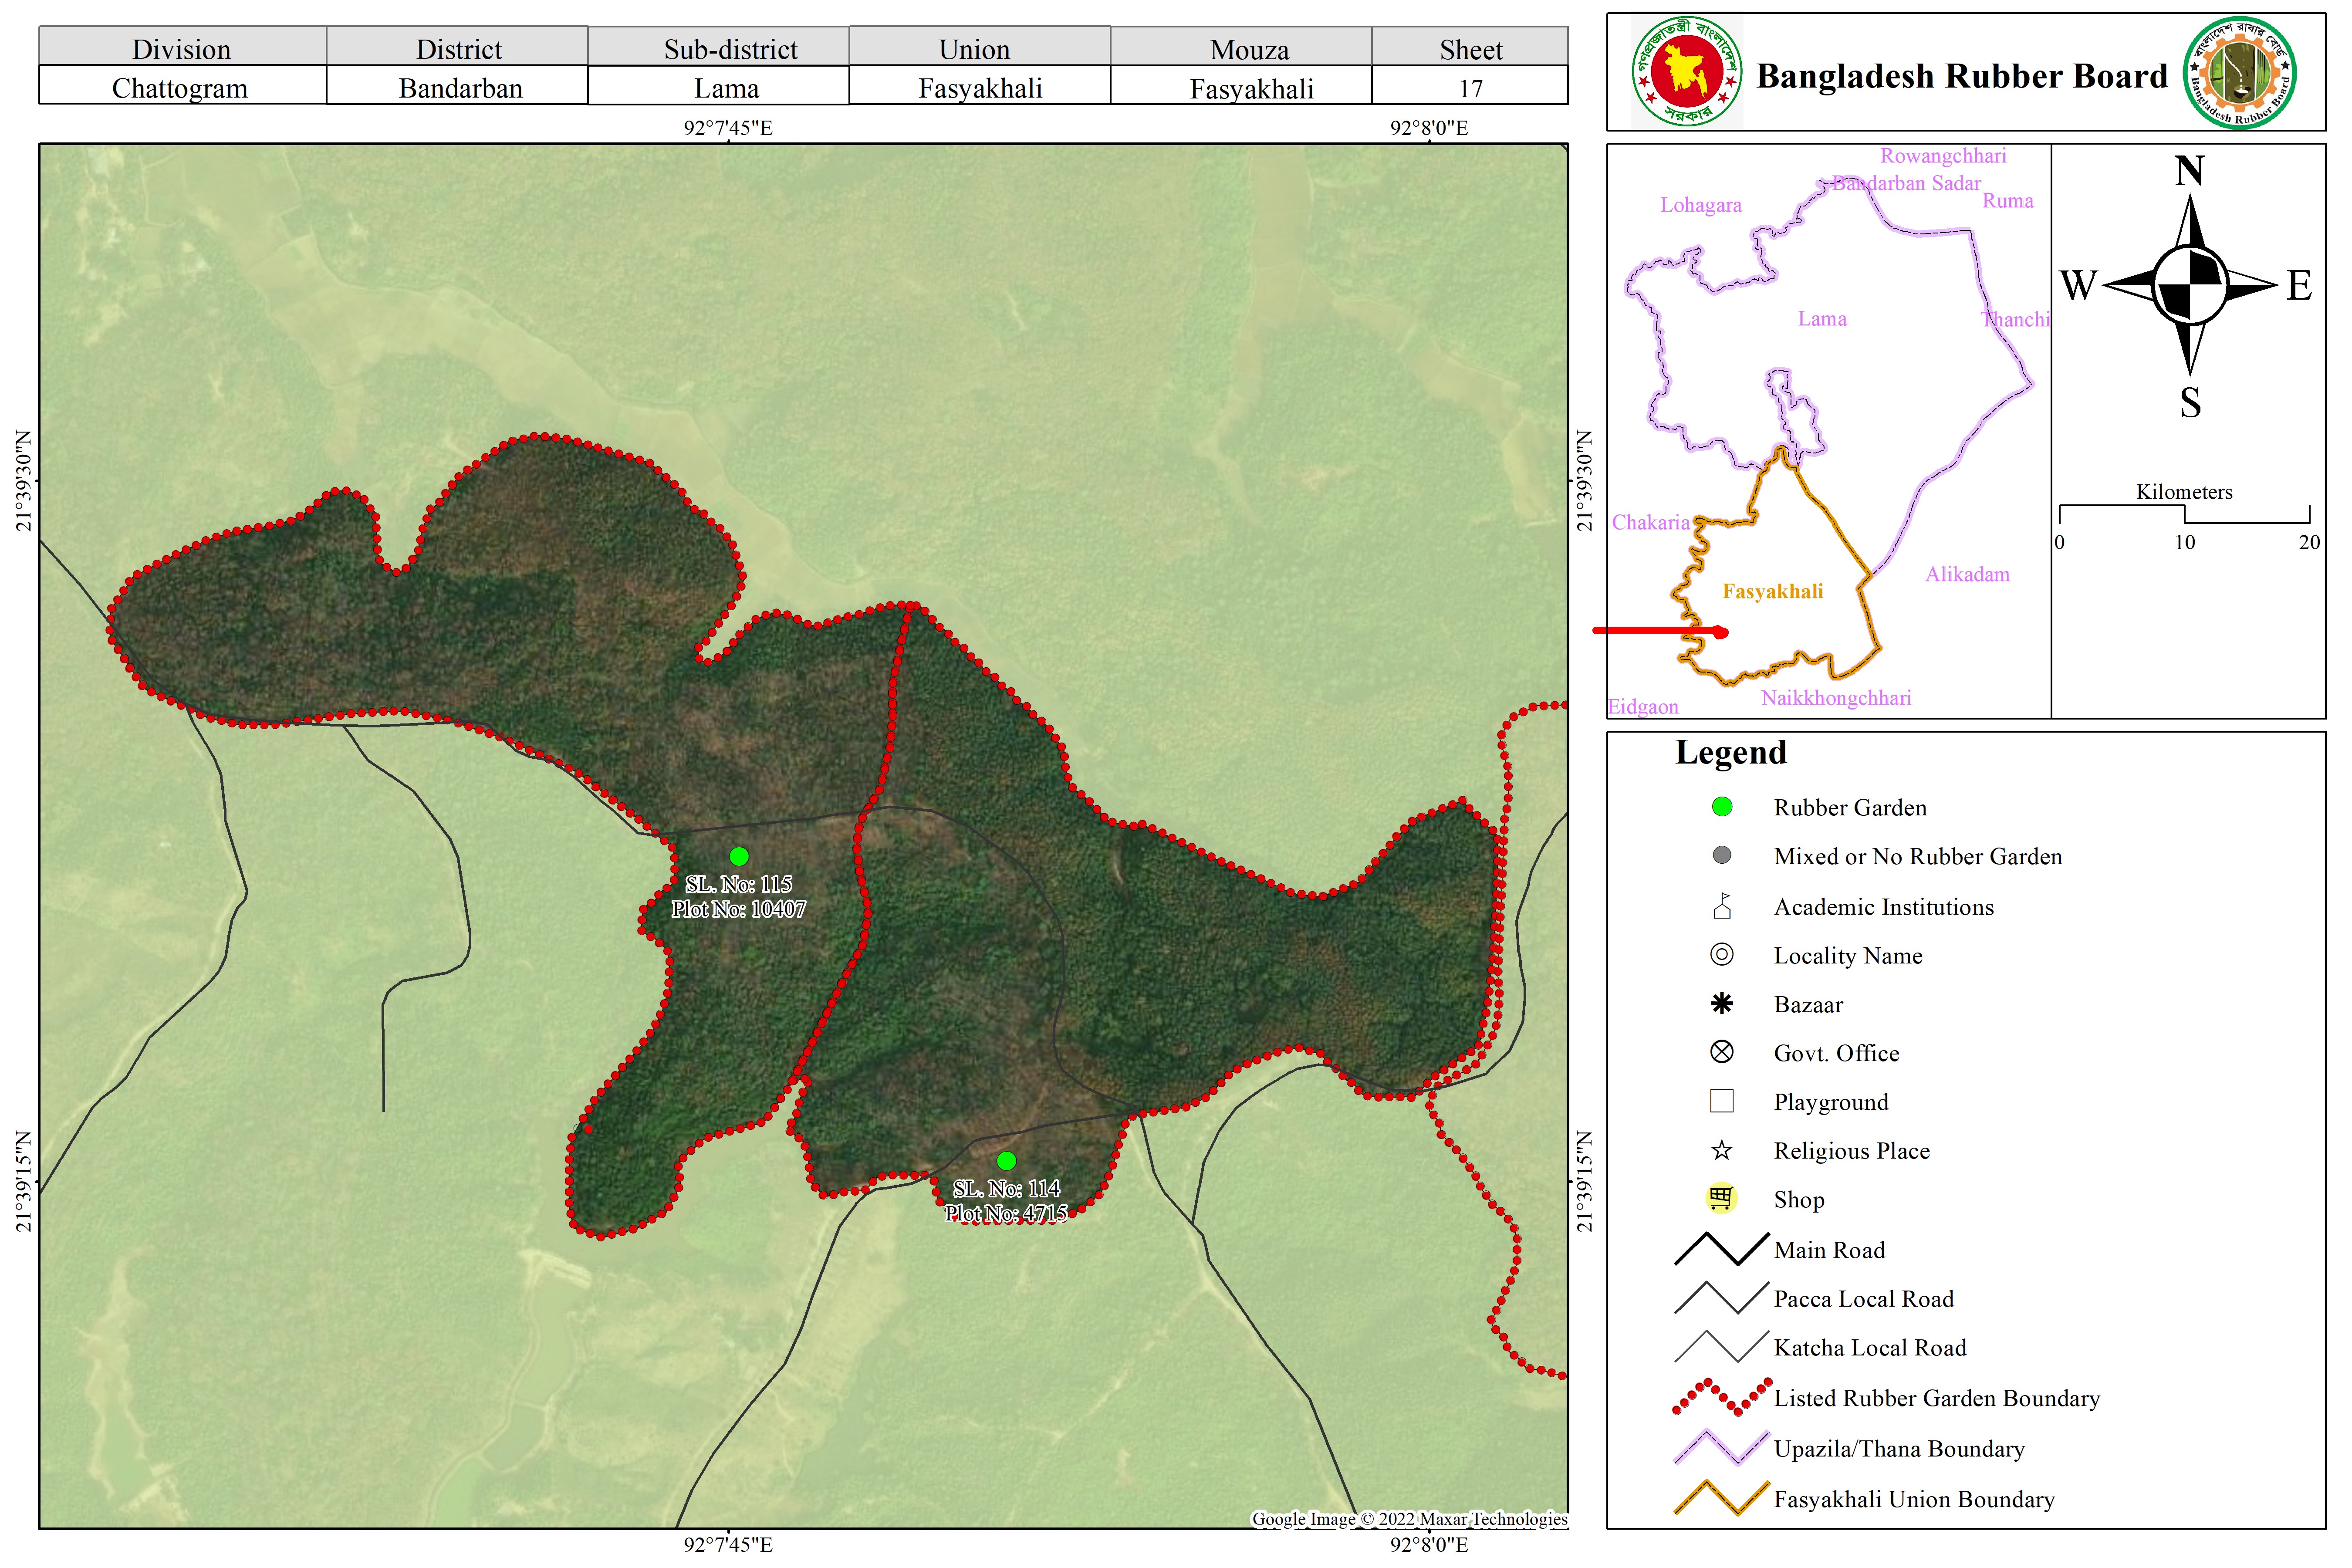
Task: Click the green marker for SL. No: 114
Action: (x=1006, y=1161)
